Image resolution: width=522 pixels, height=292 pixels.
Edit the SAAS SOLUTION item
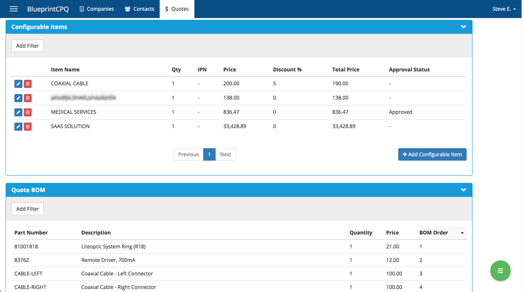click(18, 127)
